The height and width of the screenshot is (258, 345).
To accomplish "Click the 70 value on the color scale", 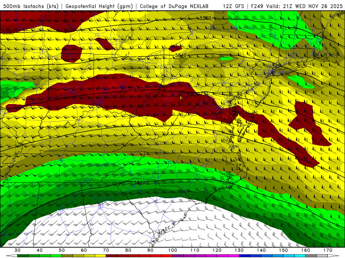I will point(106,250).
